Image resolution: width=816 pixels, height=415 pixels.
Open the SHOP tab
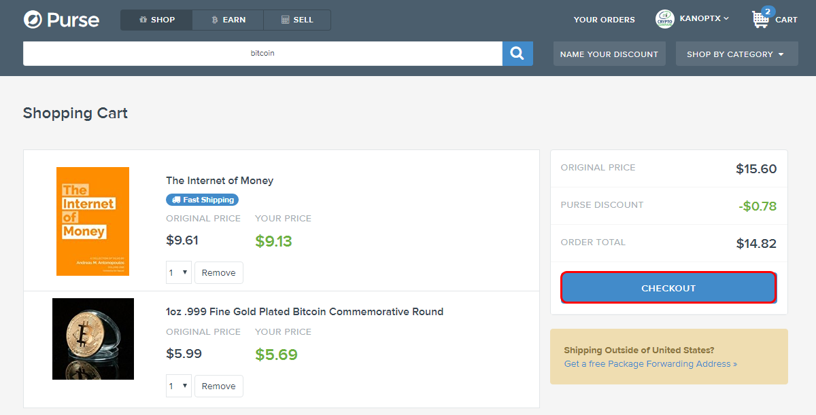(156, 20)
